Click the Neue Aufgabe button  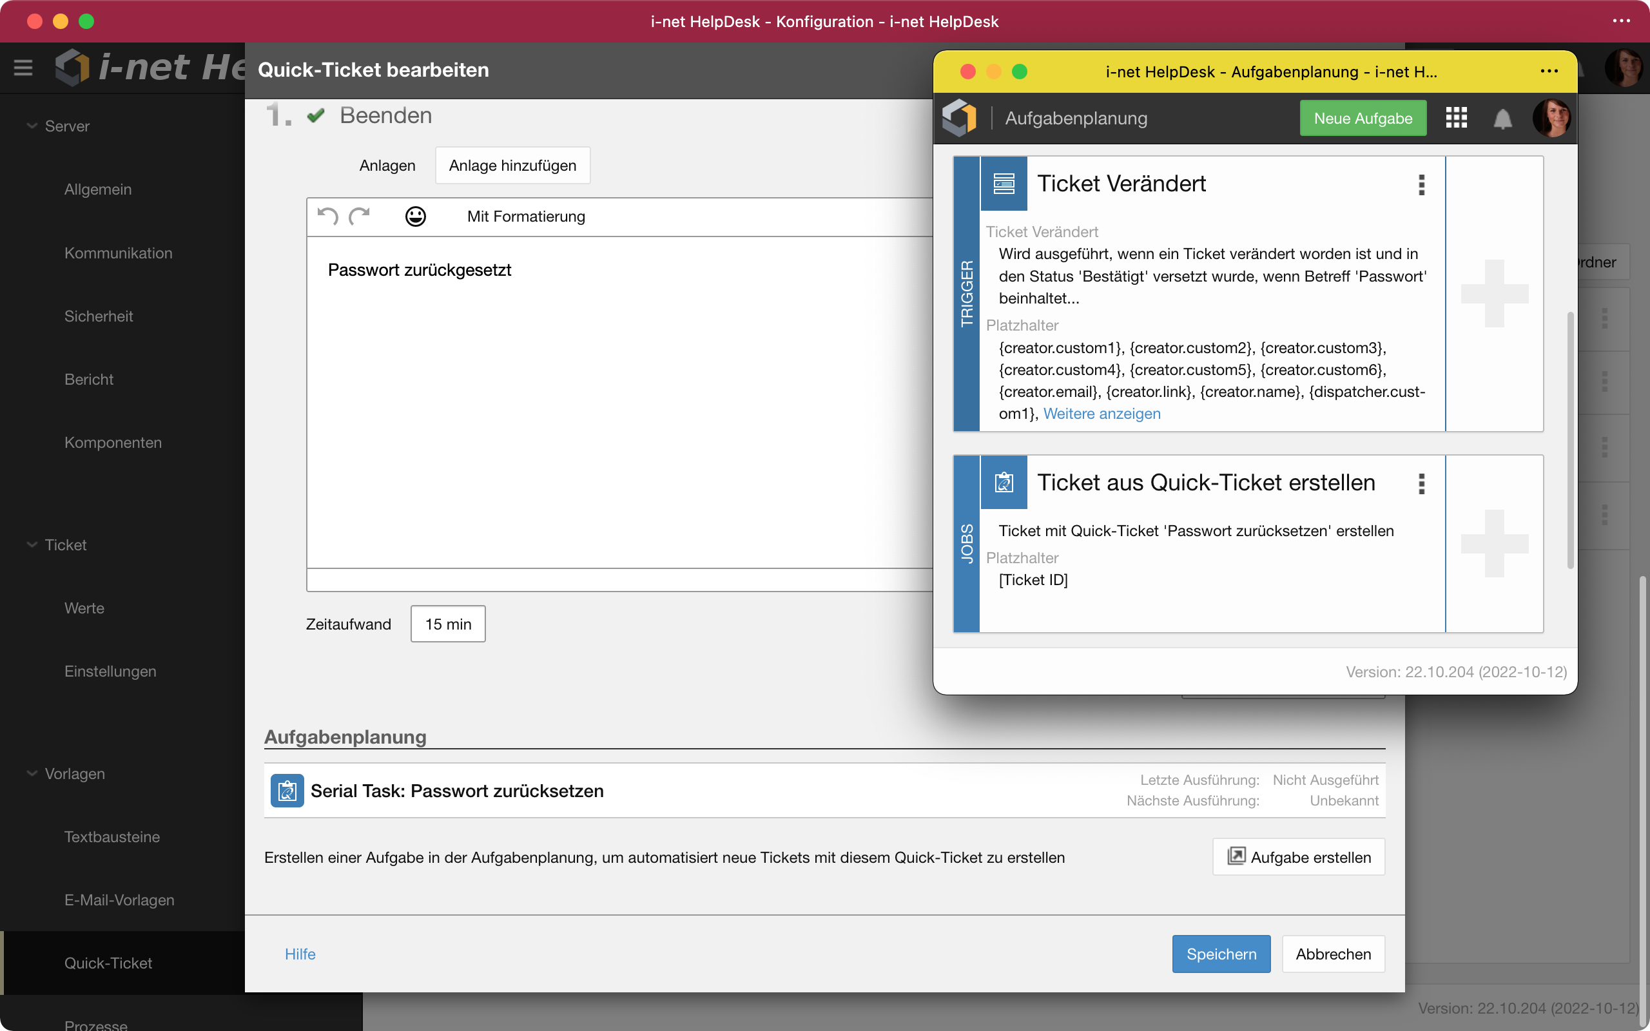(1363, 118)
